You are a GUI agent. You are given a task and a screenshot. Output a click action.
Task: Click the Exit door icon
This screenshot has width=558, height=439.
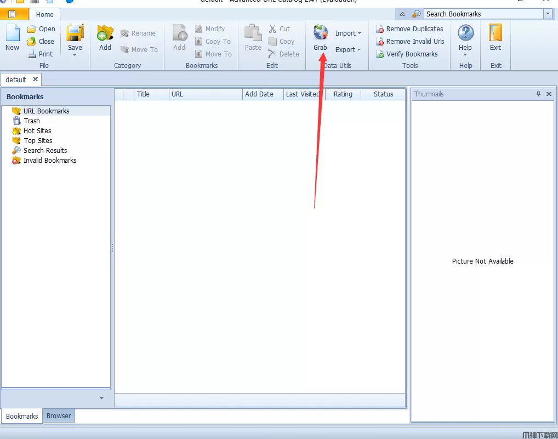[x=496, y=33]
